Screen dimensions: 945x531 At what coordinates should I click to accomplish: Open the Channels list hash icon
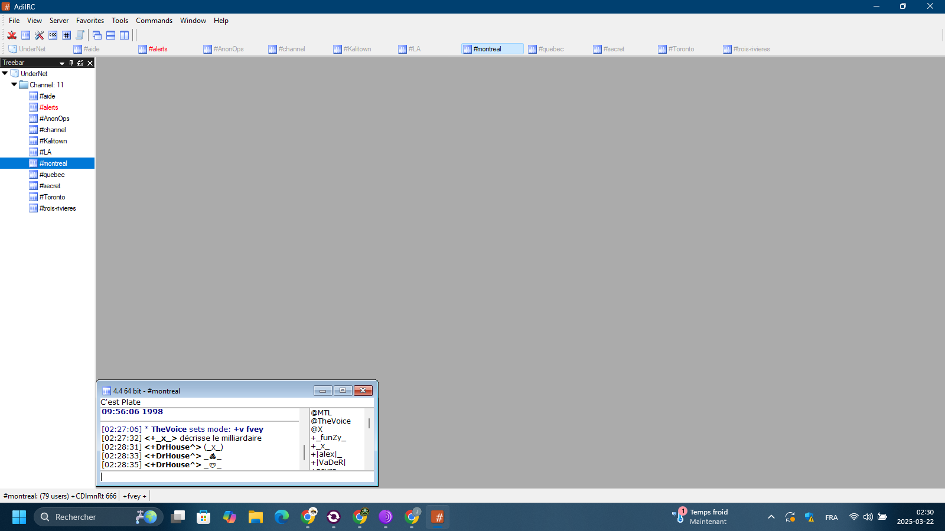(66, 35)
